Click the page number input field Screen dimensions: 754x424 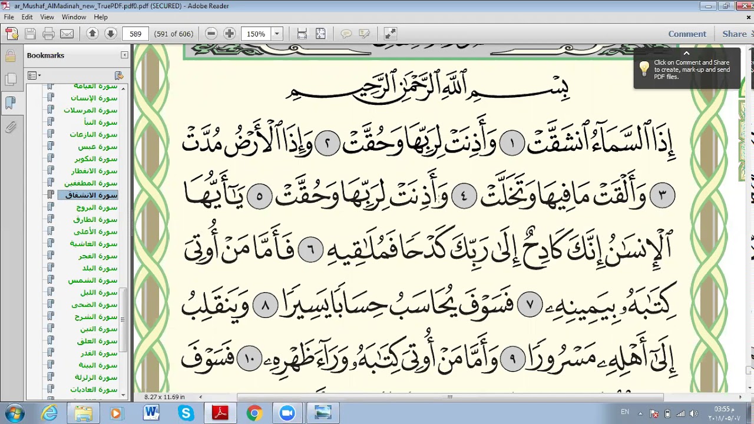[x=135, y=34]
